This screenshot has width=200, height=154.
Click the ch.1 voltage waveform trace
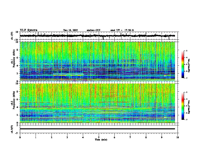tap(97, 36)
